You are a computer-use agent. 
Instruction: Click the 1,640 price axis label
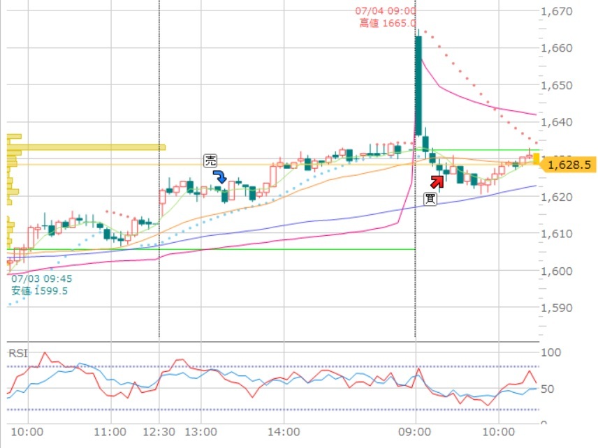[x=557, y=122]
